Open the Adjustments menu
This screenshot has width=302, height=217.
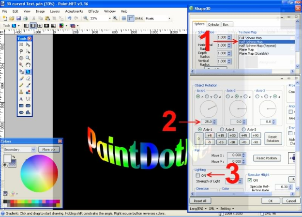74,11
